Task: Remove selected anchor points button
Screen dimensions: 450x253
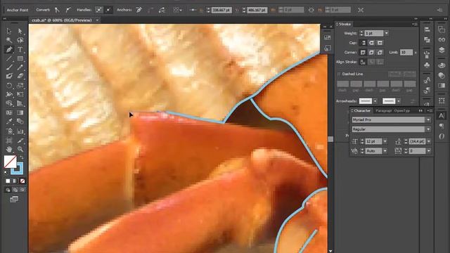Action: [139, 10]
